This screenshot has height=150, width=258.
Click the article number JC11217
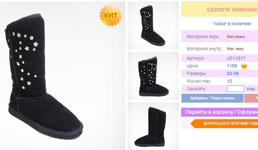(236, 58)
